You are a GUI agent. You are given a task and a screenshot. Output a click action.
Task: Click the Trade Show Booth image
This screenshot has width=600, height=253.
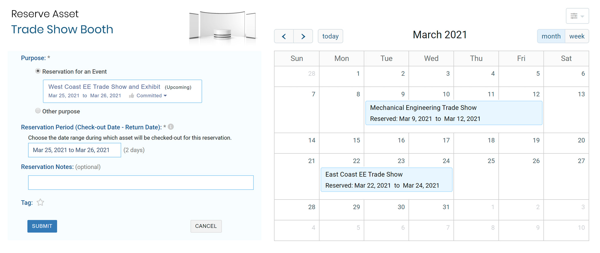222,28
